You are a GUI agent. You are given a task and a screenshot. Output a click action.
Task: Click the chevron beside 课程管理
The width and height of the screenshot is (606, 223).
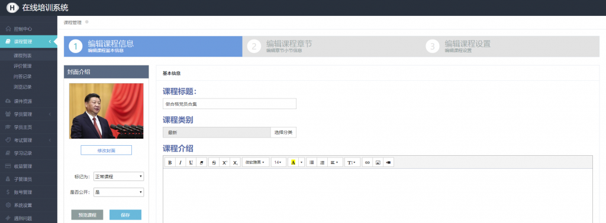point(50,42)
